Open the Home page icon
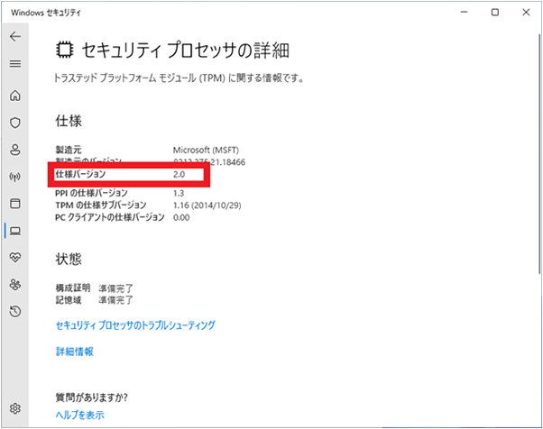This screenshot has width=543, height=429. (x=15, y=96)
